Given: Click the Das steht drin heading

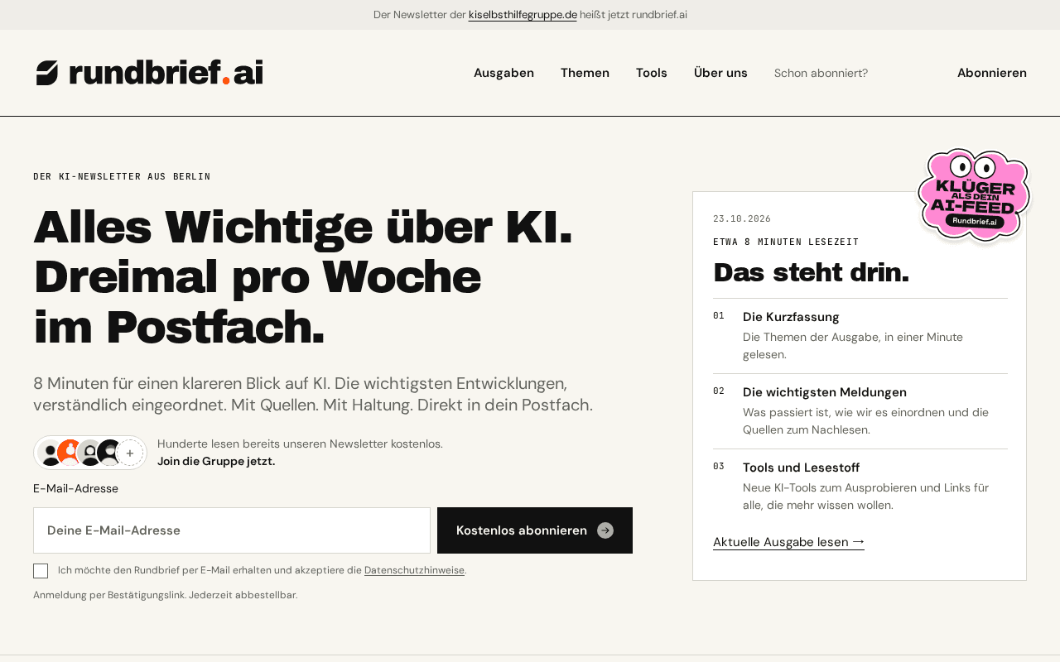Looking at the screenshot, I should (811, 272).
